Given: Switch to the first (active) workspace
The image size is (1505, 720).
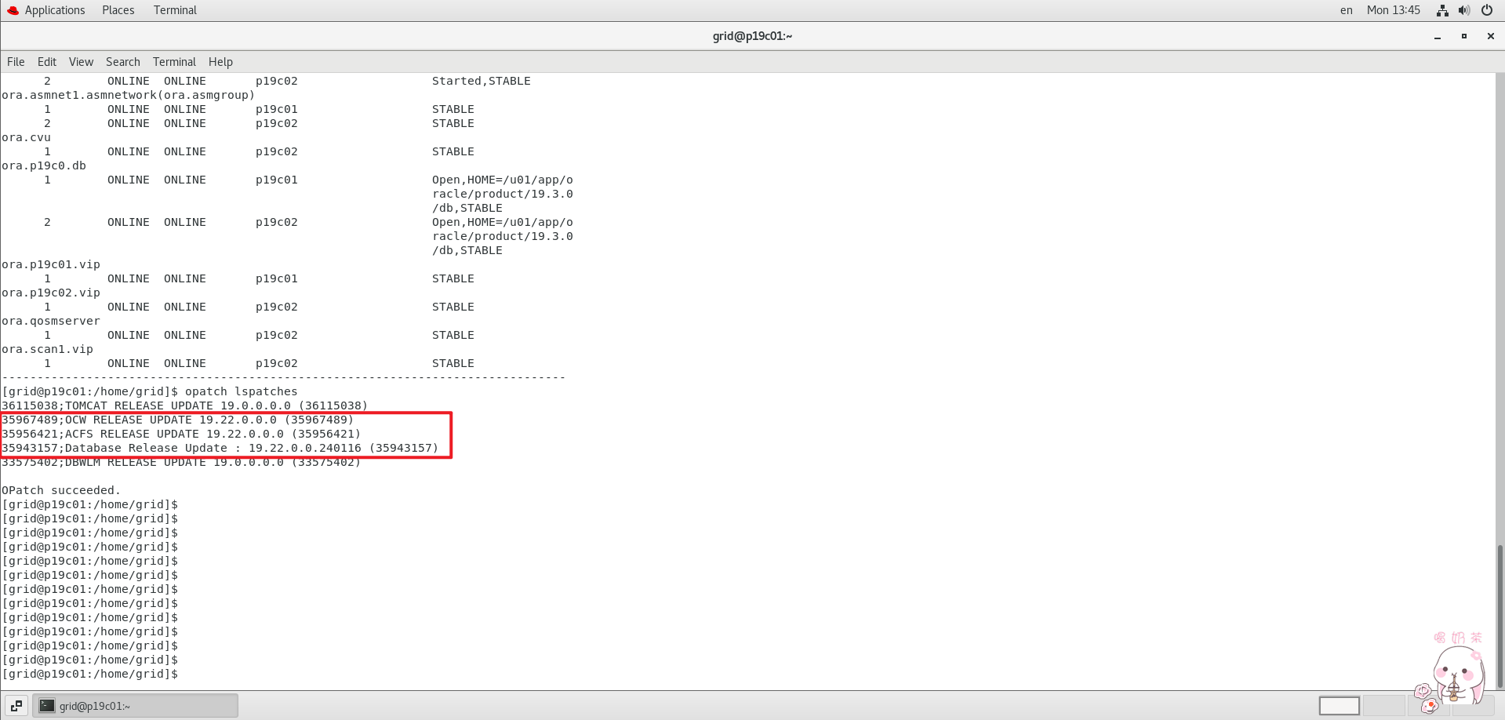Looking at the screenshot, I should 1339,706.
